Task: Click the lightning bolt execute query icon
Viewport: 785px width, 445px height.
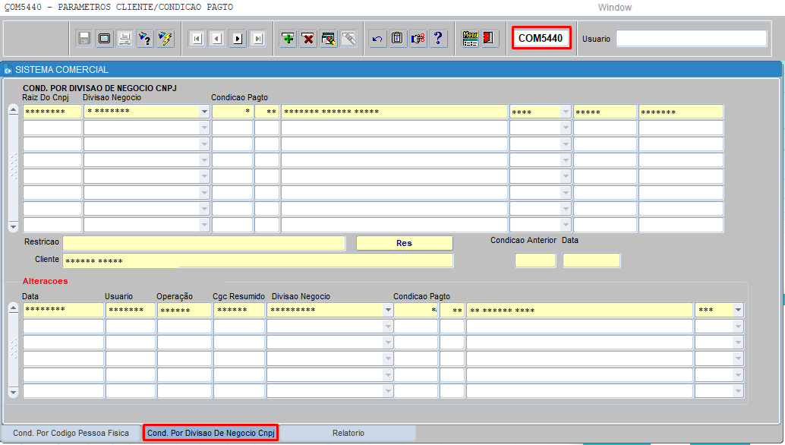Action: (x=166, y=39)
